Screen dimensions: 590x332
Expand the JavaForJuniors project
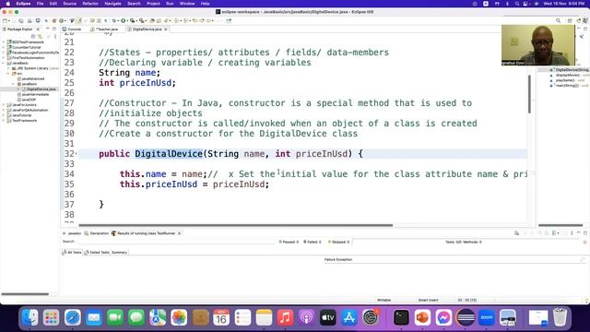click(4, 105)
